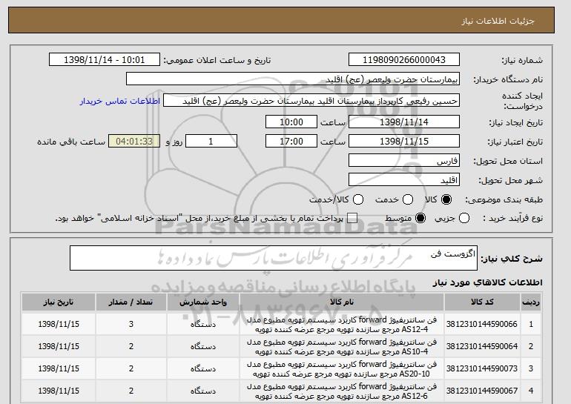The width and height of the screenshot is (571, 404).
Task: Click quantity 3 in row 1
Action: click(131, 324)
